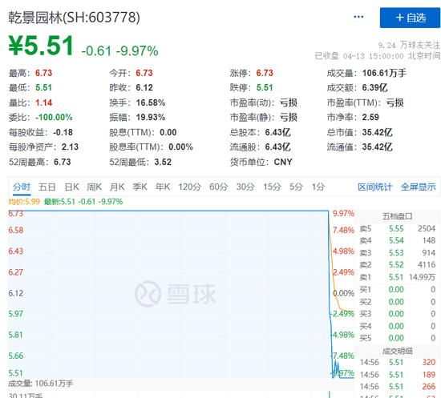
Task: Select the 15分 interval tab
Action: click(272, 187)
